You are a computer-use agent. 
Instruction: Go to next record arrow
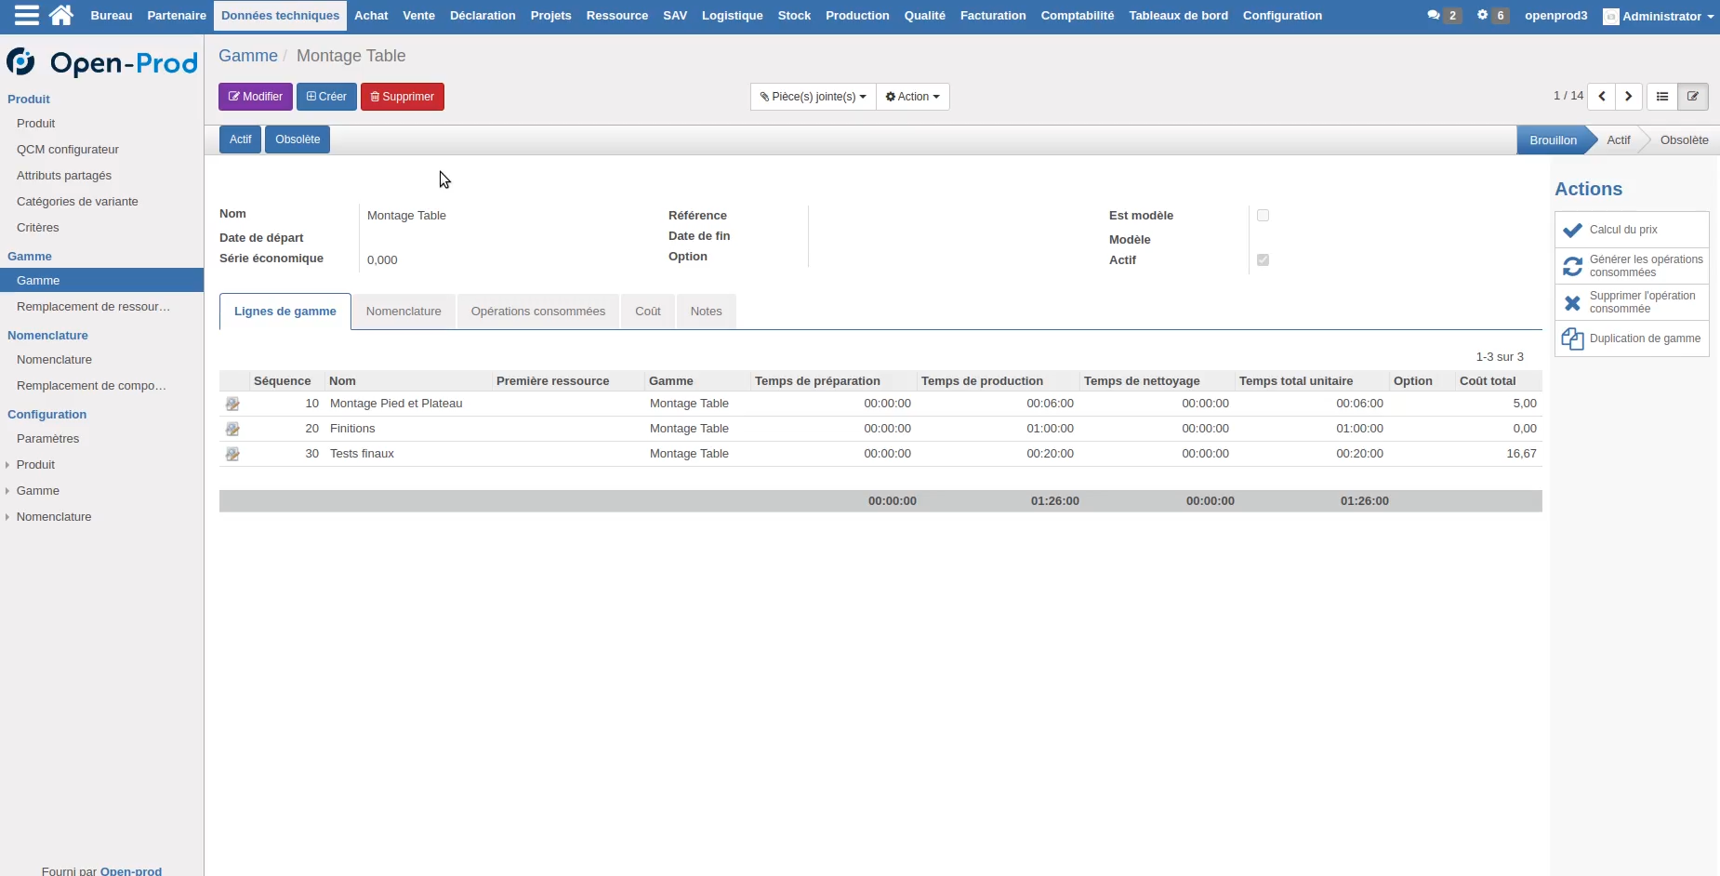click(x=1629, y=97)
